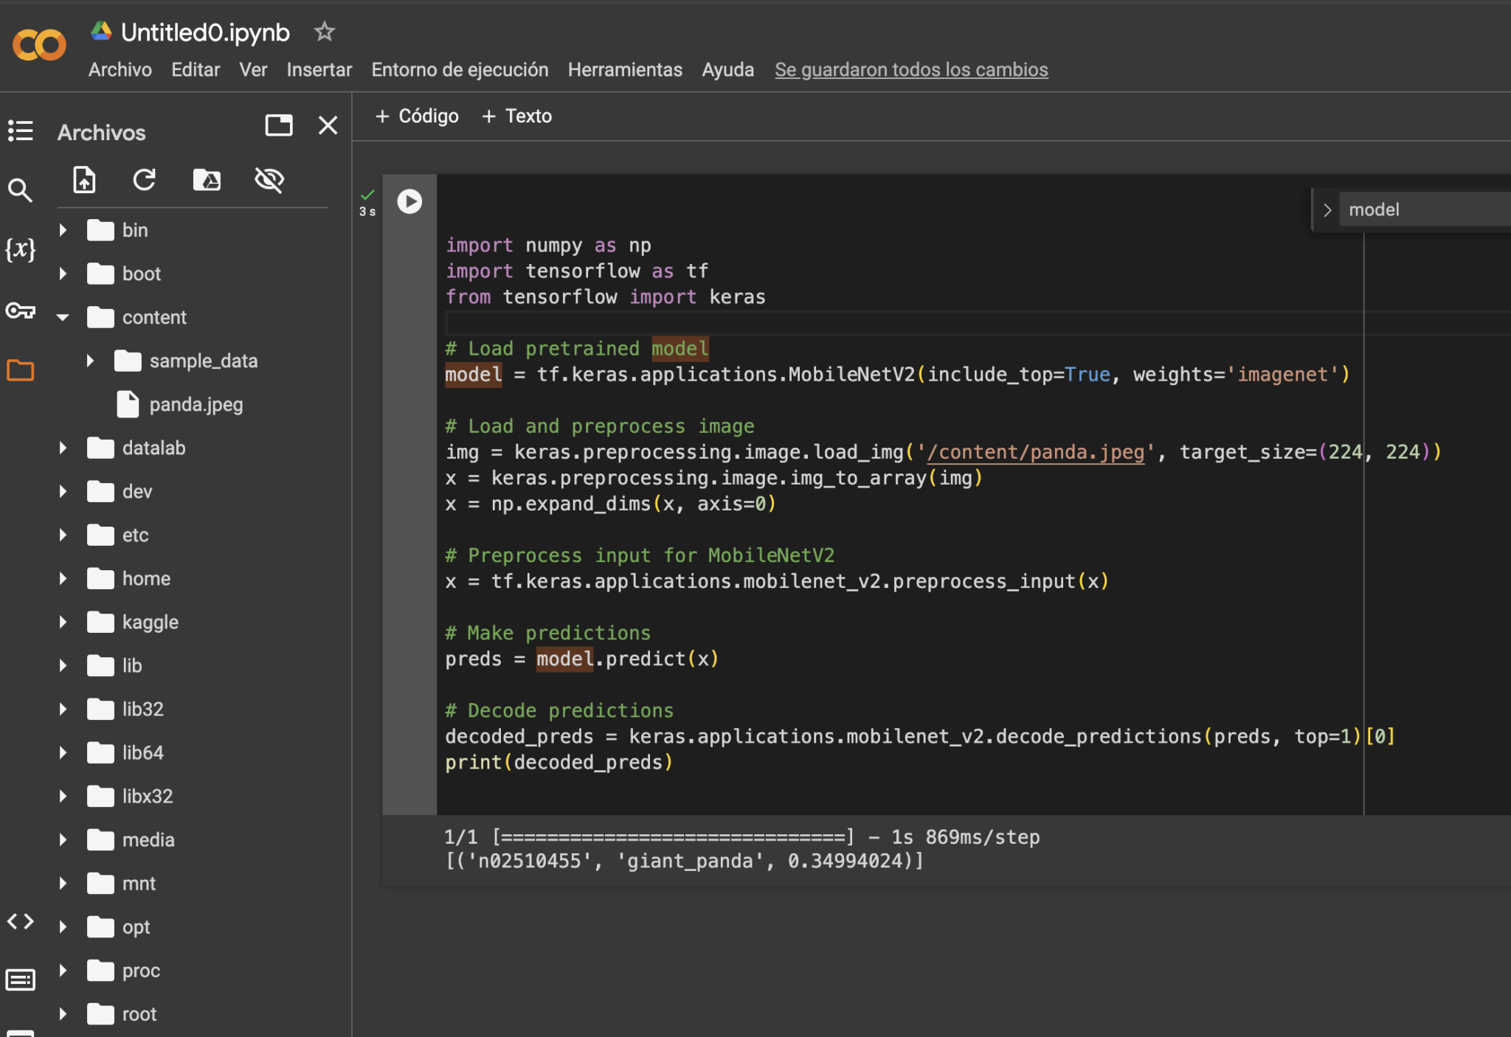Image resolution: width=1511 pixels, height=1037 pixels.
Task: Collapse the content folder
Action: click(63, 317)
